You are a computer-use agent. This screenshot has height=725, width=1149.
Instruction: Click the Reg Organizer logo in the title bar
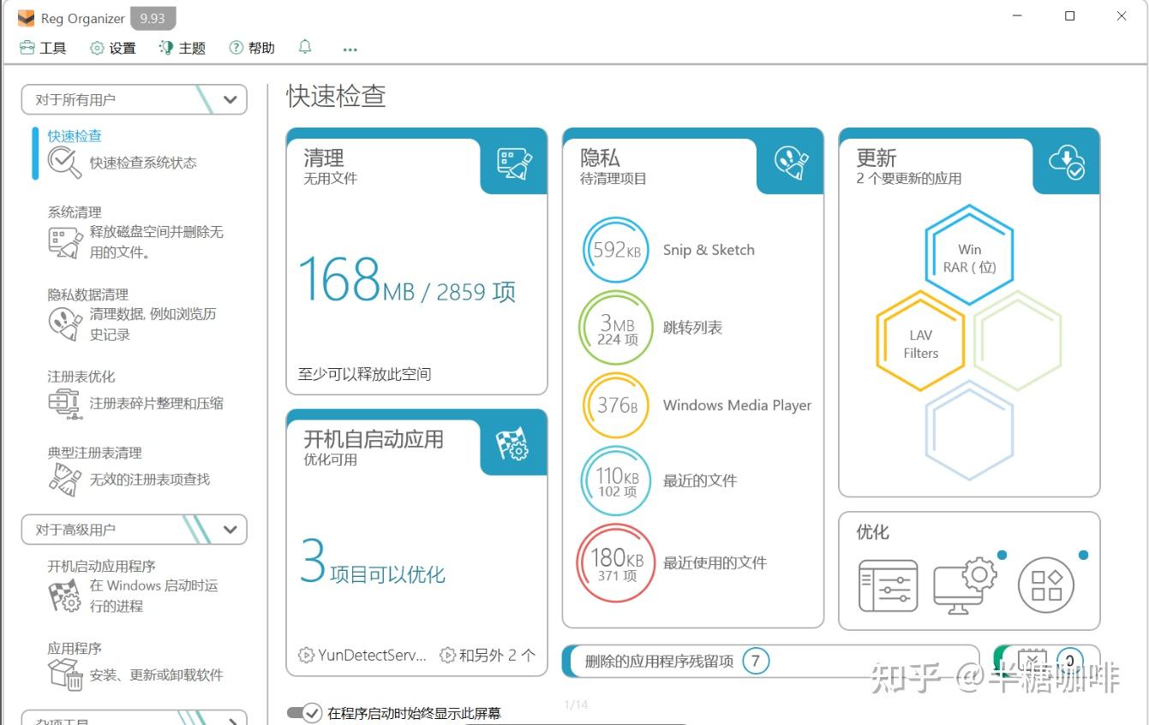coord(27,18)
